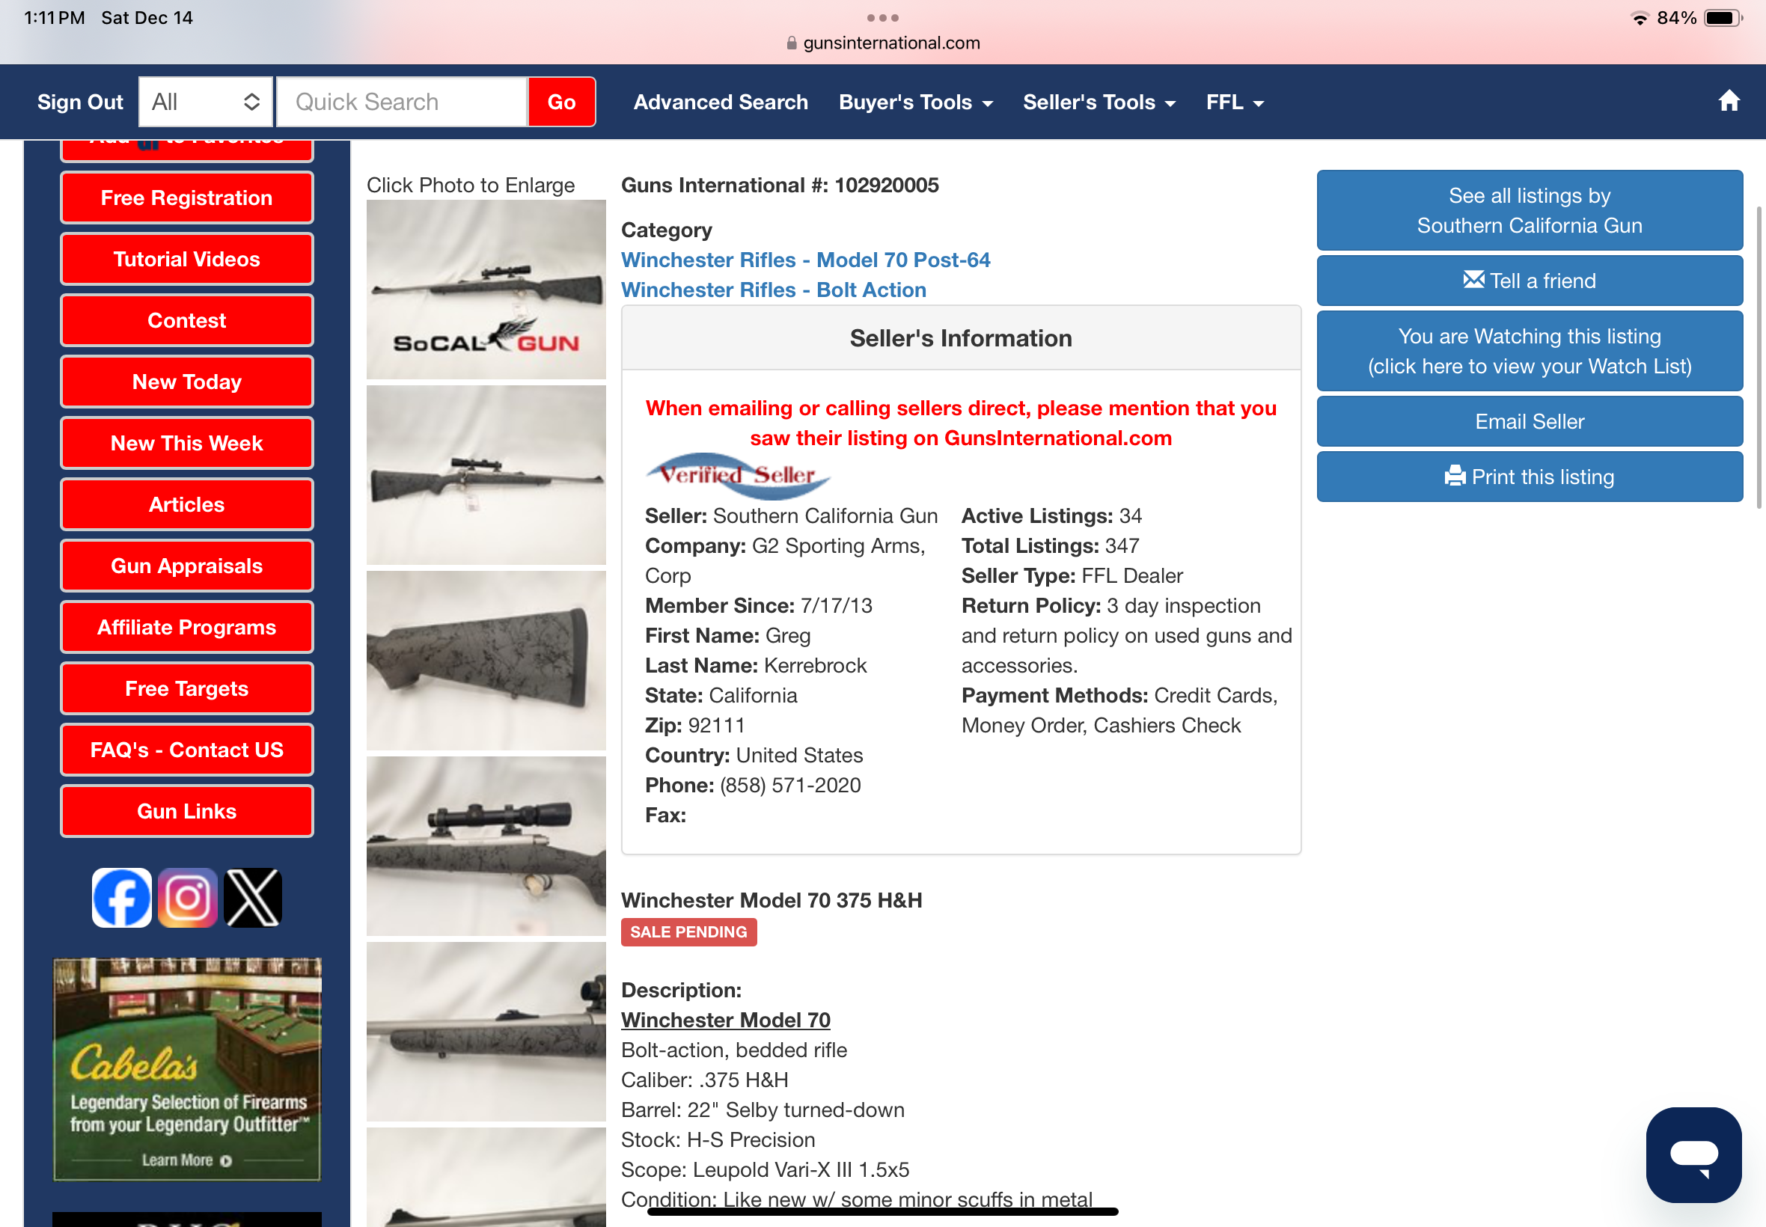Open Gun Appraisals

tap(187, 566)
